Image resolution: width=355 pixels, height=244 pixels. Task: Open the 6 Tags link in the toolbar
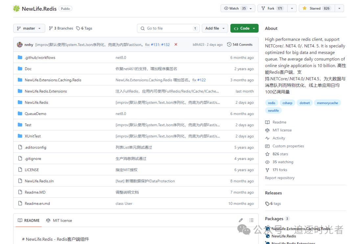pos(84,28)
